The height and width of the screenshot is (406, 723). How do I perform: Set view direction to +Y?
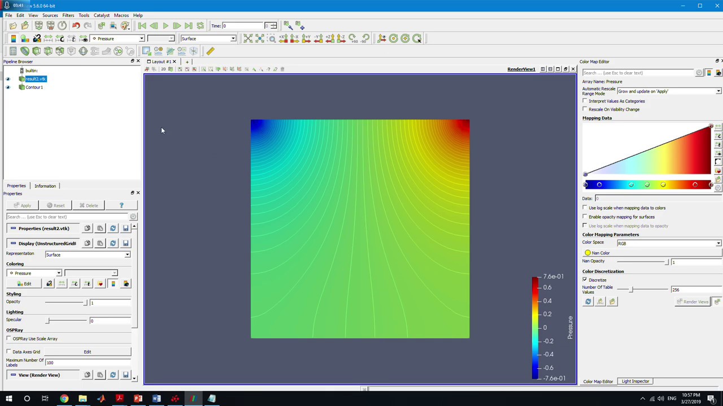pos(306,38)
